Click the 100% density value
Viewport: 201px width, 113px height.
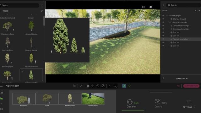[x=164, y=103]
